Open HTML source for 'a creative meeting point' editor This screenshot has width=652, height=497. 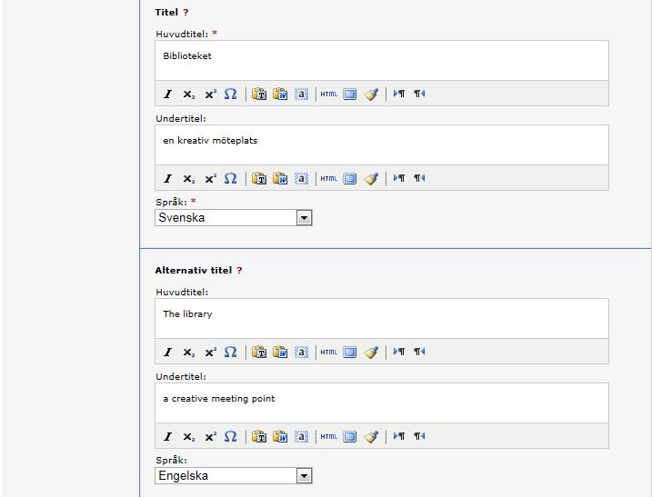pos(329,437)
